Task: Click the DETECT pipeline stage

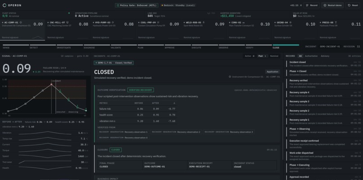Action: point(43,46)
